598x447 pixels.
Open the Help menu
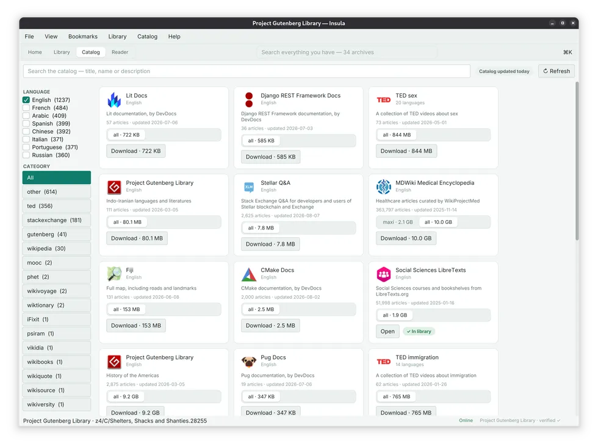coord(175,37)
